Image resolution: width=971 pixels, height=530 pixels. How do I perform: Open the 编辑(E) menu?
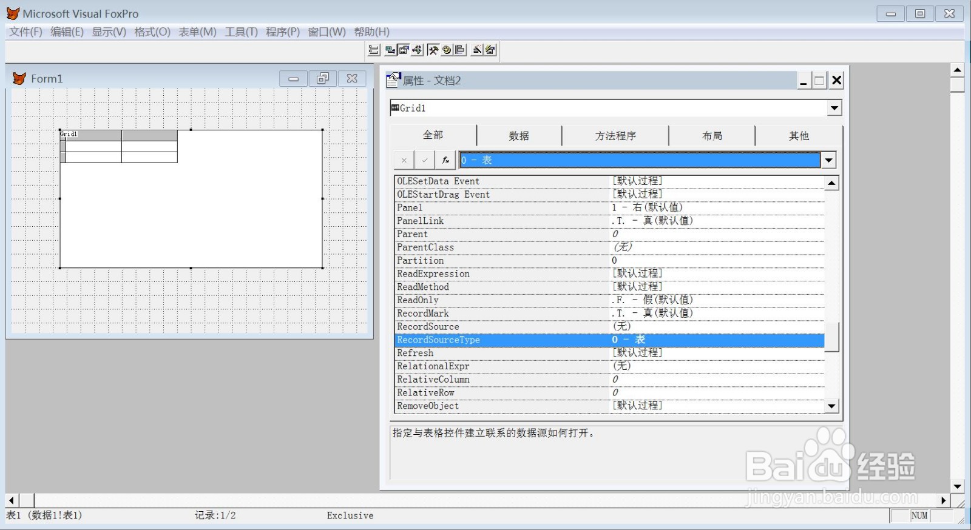[x=67, y=32]
